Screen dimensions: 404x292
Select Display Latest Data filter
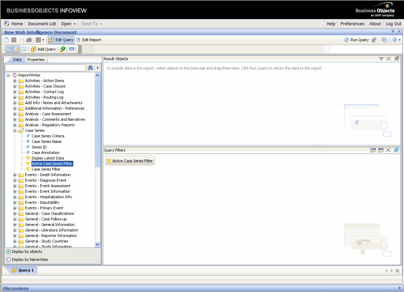pos(48,158)
